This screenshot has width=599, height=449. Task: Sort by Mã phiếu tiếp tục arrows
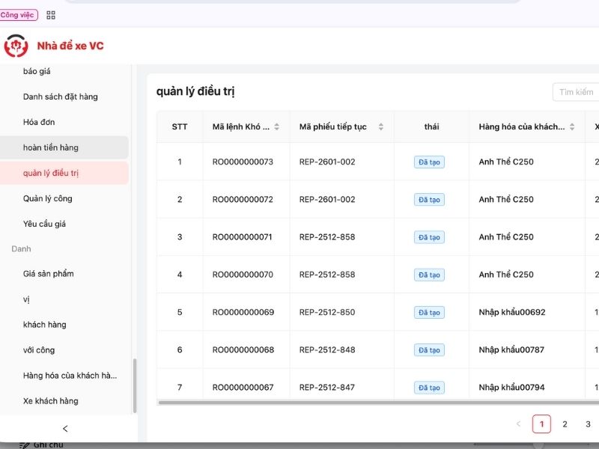pyautogui.click(x=381, y=127)
